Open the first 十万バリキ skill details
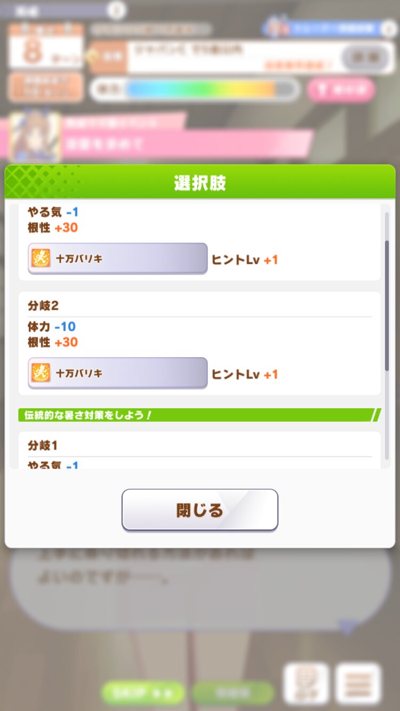 pos(117,258)
